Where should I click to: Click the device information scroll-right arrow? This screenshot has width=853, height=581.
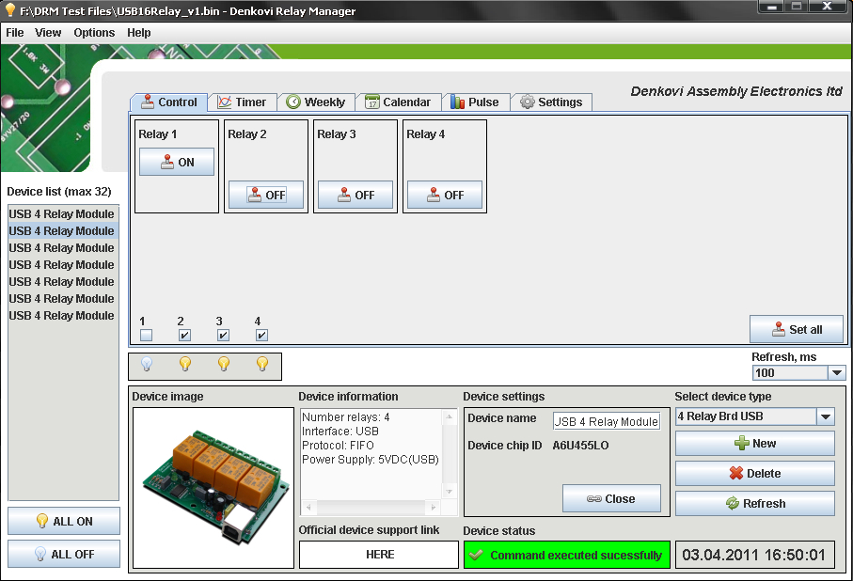pyautogui.click(x=434, y=507)
